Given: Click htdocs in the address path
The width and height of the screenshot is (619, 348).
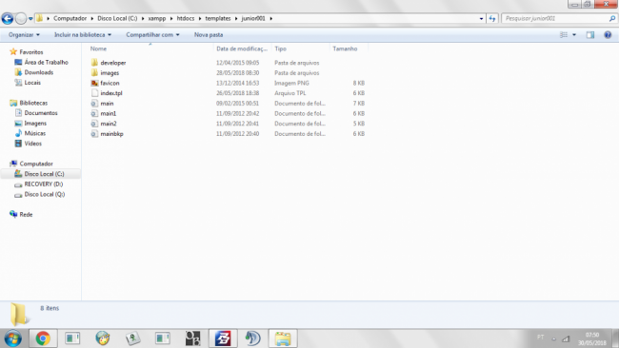Looking at the screenshot, I should click(x=186, y=18).
